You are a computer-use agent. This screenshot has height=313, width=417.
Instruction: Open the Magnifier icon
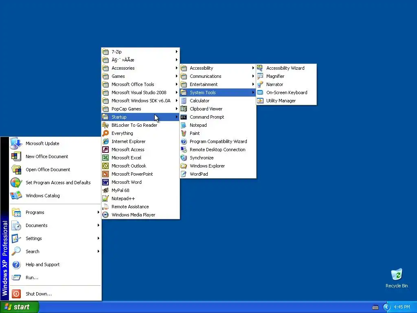click(x=260, y=76)
